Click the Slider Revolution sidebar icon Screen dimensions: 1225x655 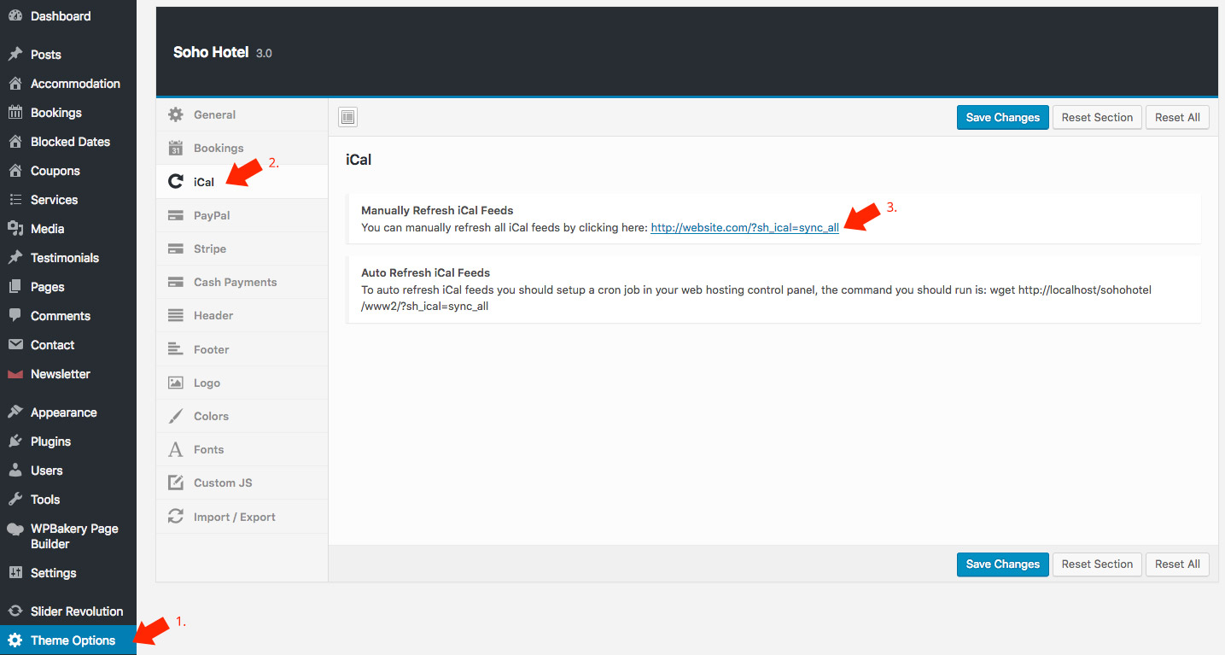[15, 611]
